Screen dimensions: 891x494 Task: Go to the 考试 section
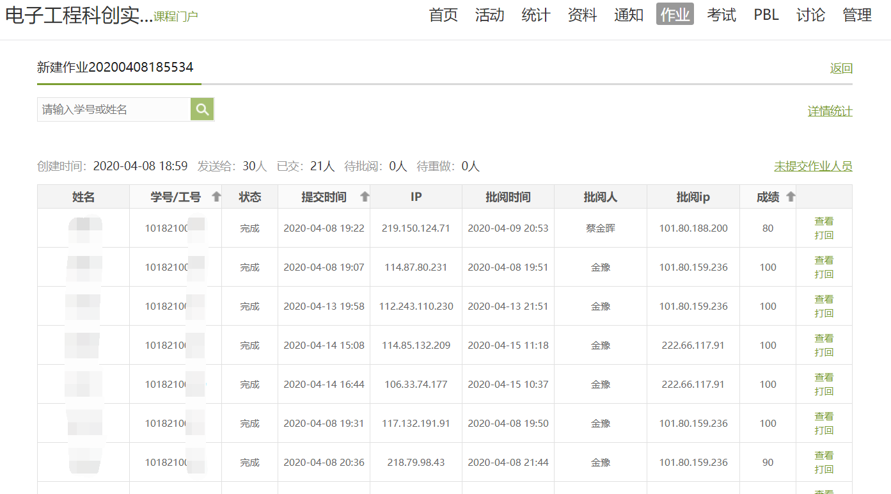click(721, 15)
